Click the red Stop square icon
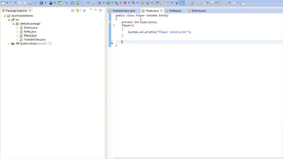 click(125, 3)
